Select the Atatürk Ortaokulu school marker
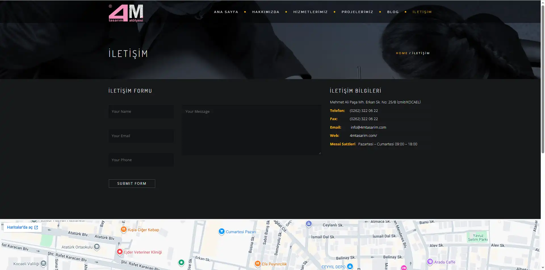The height and width of the screenshot is (270, 545). click(97, 247)
